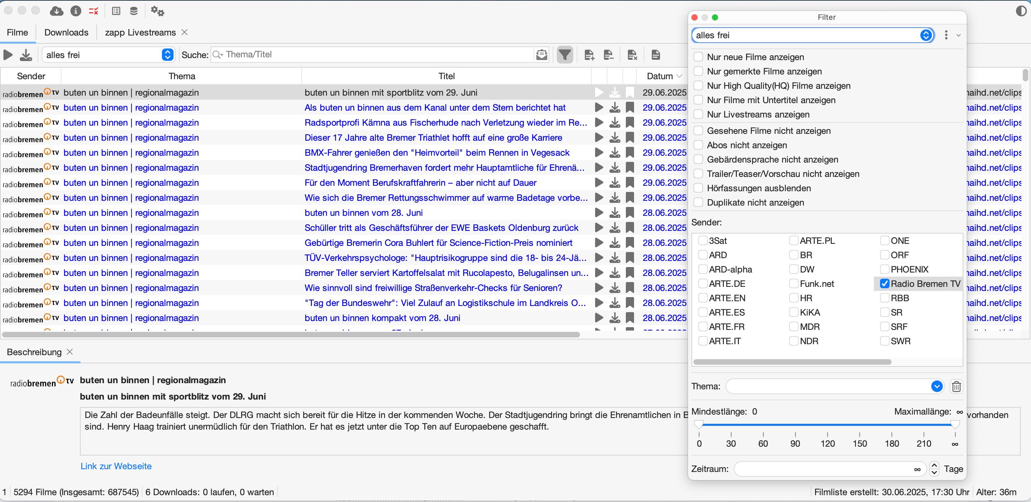This screenshot has height=502, width=1031.
Task: Click chevron next to three-dot menu in Filter
Action: pos(959,35)
